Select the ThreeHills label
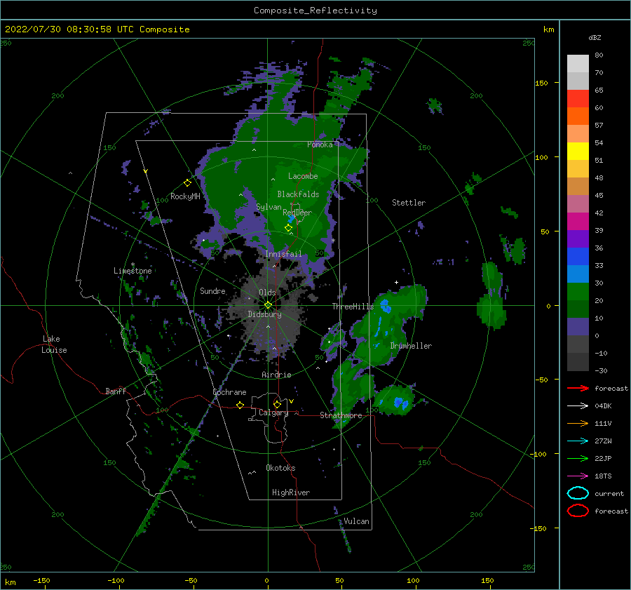631x590 pixels. click(x=353, y=307)
